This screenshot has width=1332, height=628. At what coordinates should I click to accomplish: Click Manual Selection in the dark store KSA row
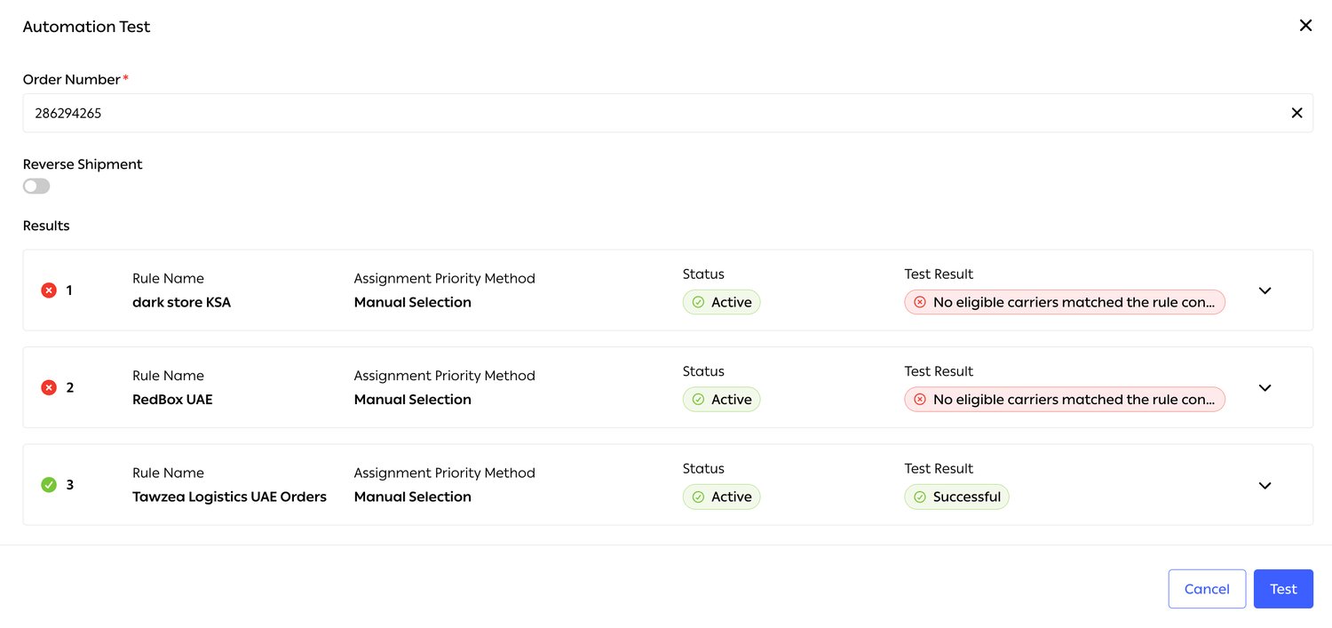[413, 302]
